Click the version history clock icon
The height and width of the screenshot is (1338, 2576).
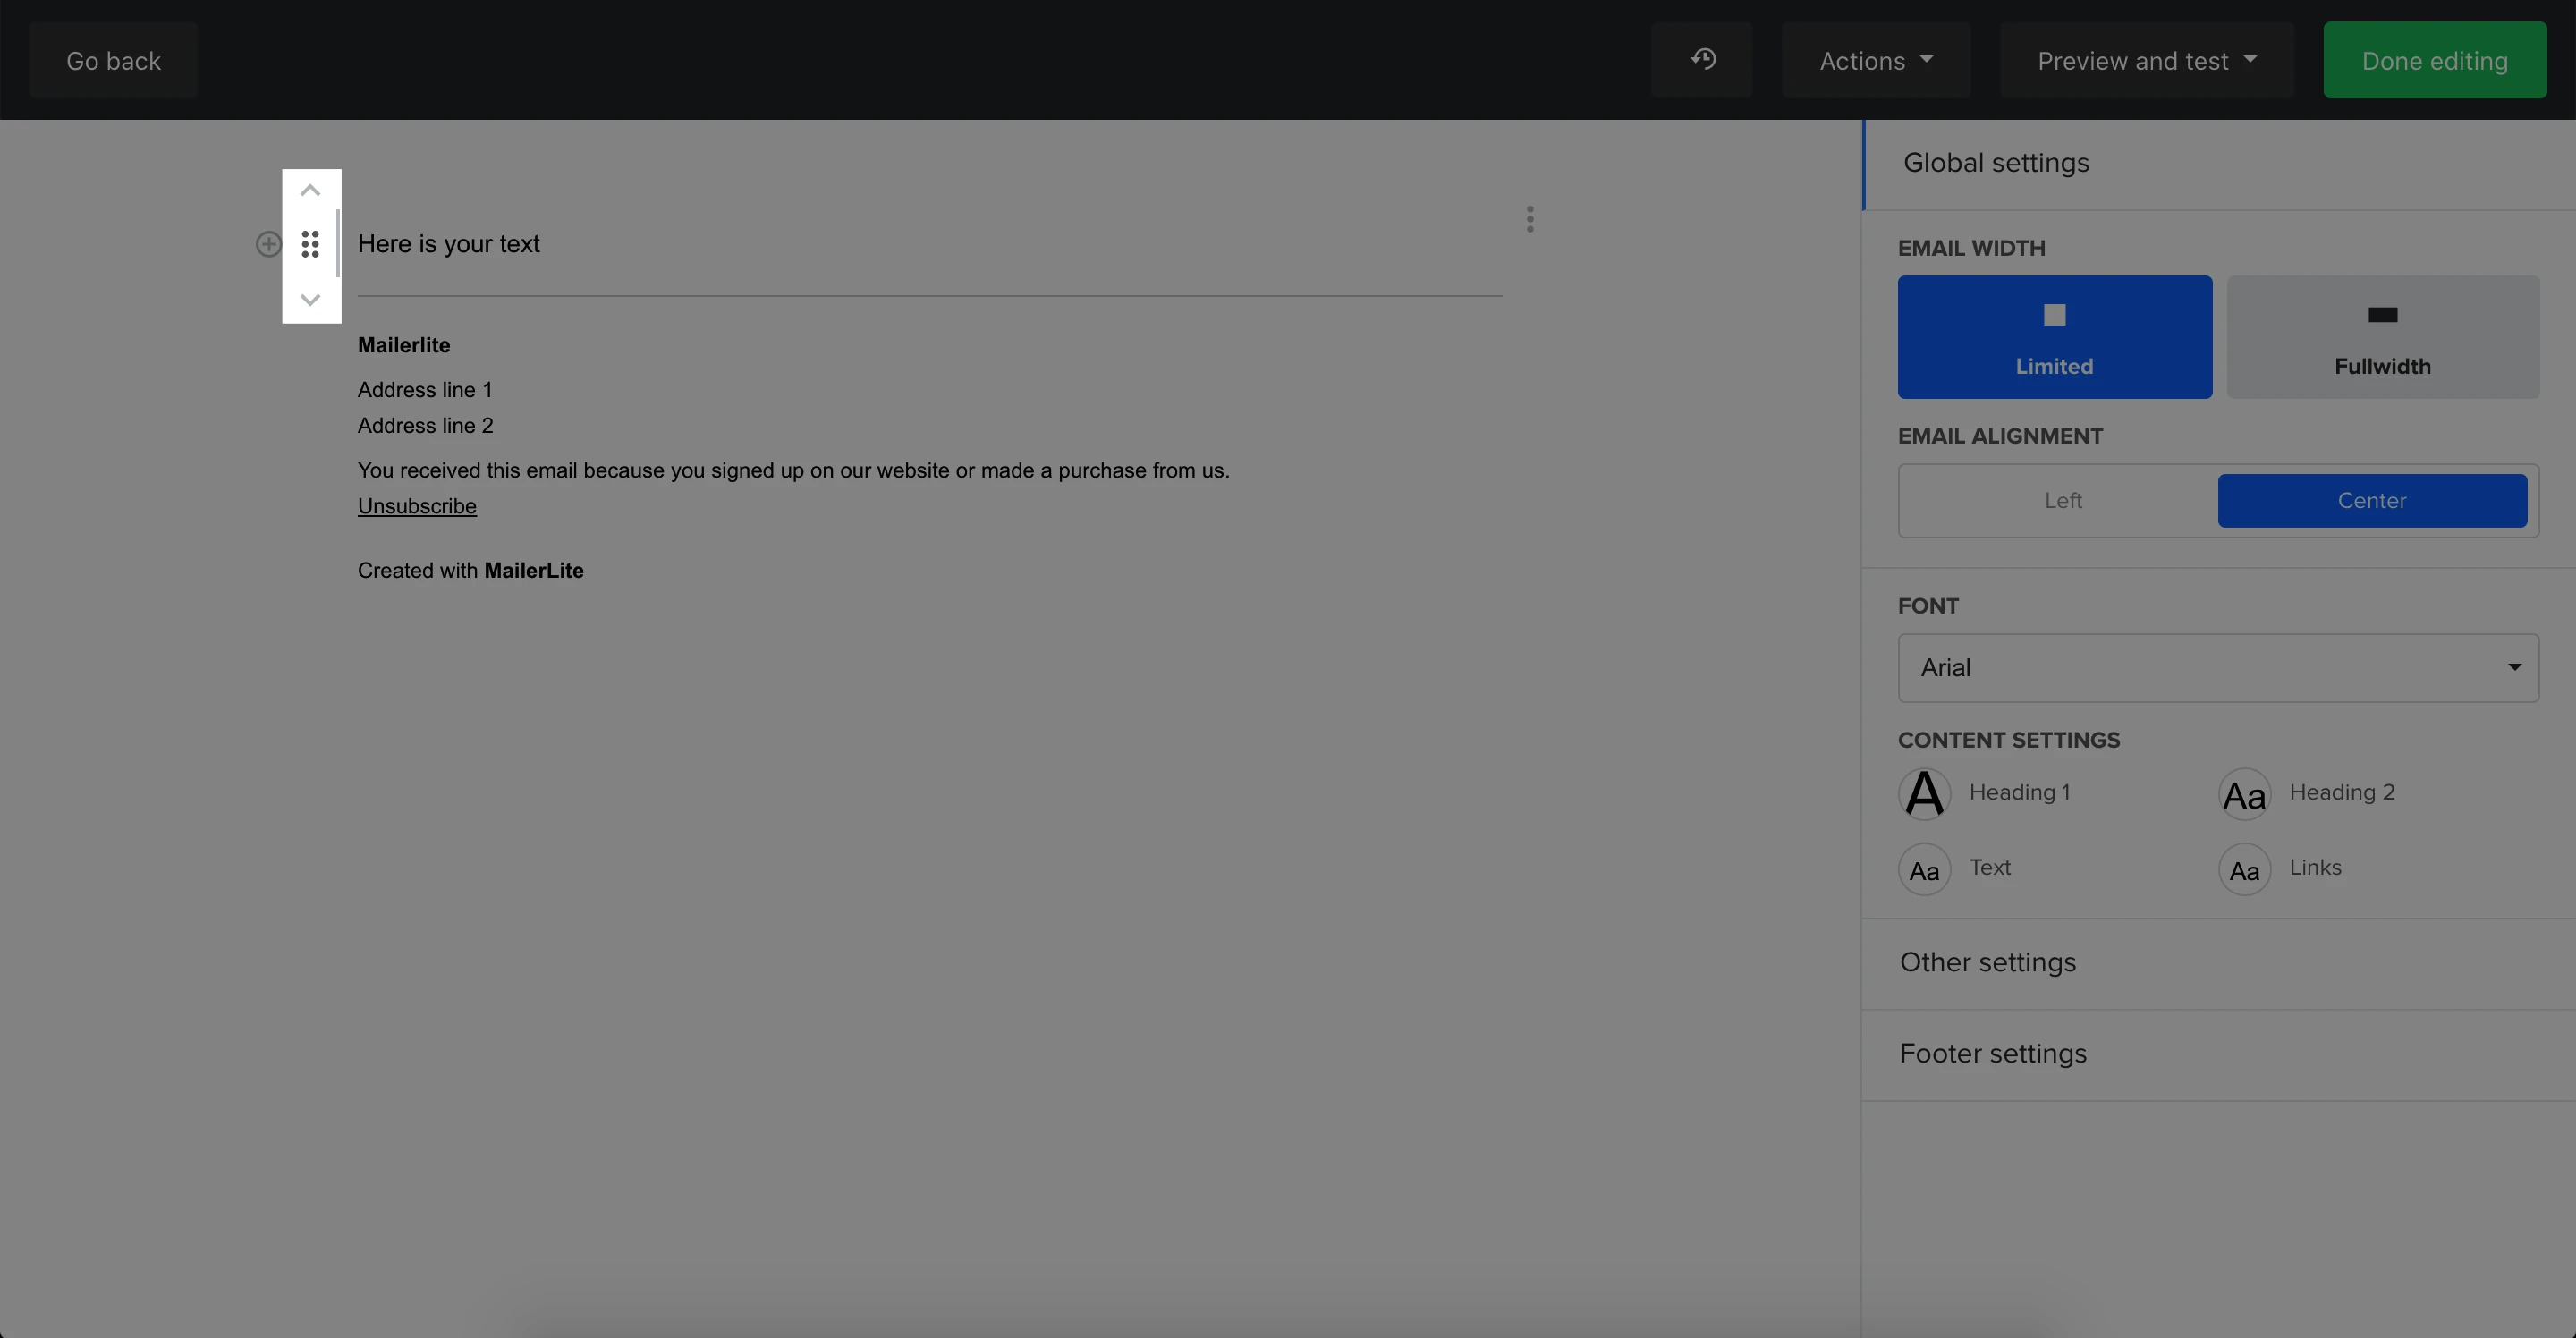coord(1702,60)
